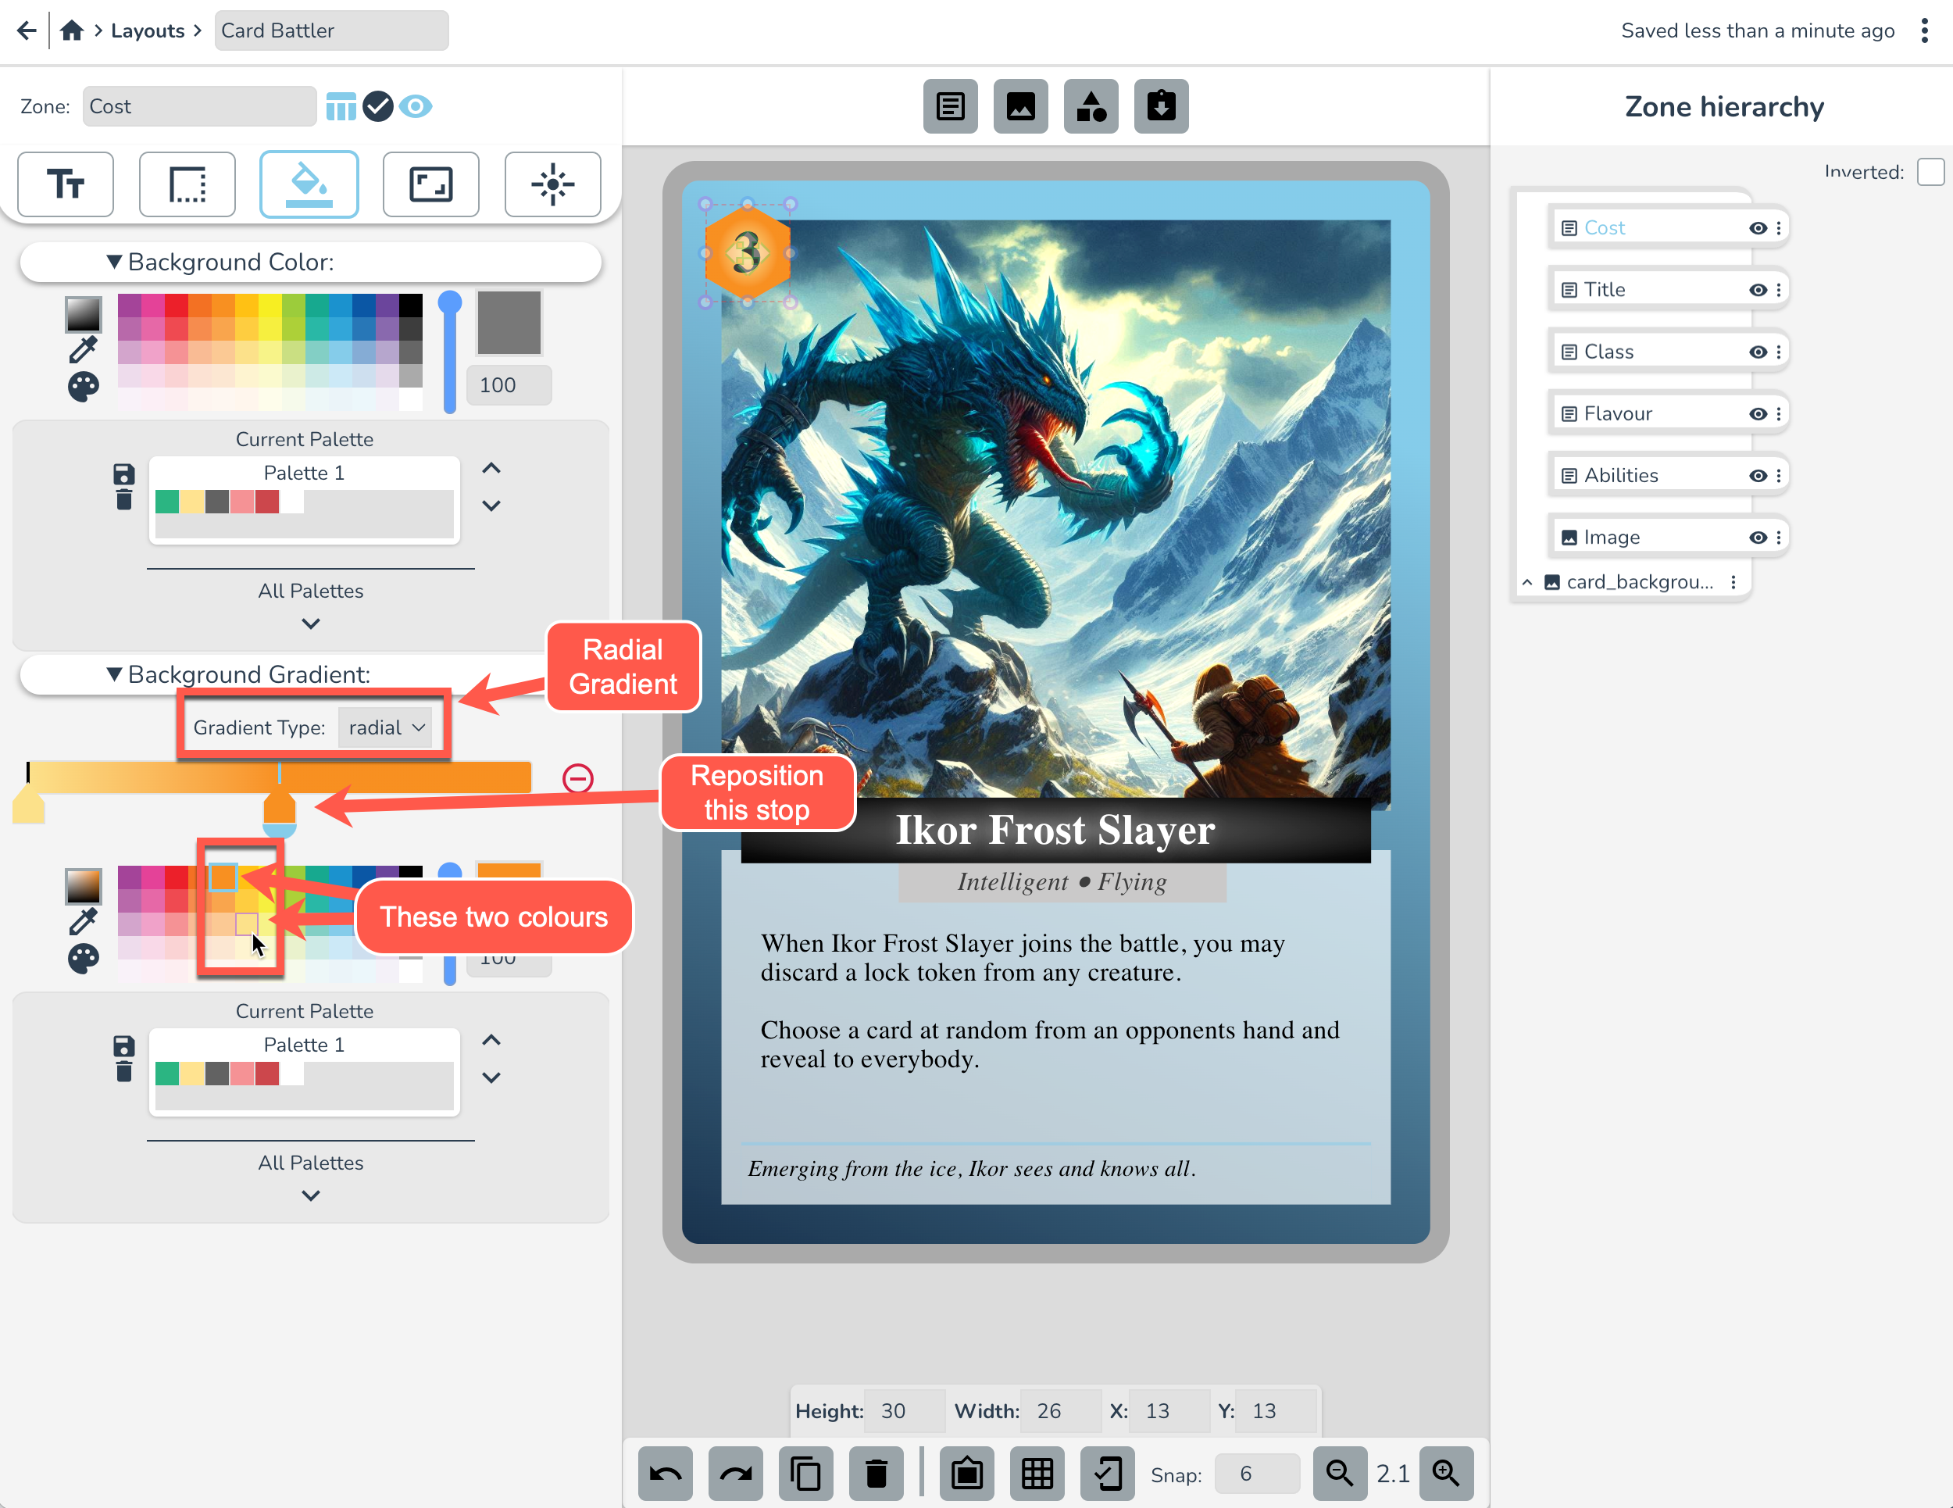The image size is (1953, 1508).
Task: Open the text formatting tab
Action: click(x=66, y=184)
